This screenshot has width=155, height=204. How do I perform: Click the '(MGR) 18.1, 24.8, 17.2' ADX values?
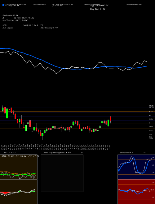[33, 25]
